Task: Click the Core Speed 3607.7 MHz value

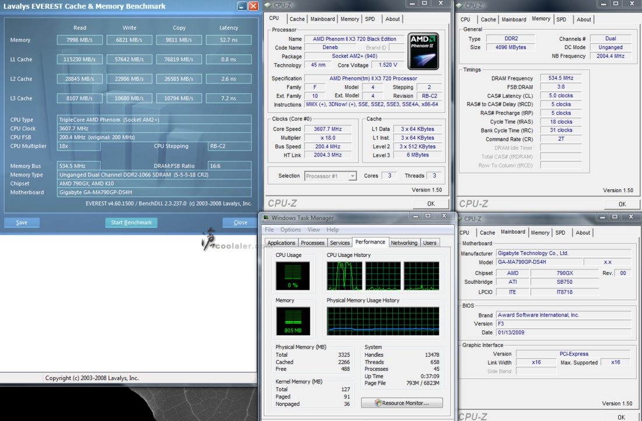Action: pos(327,128)
